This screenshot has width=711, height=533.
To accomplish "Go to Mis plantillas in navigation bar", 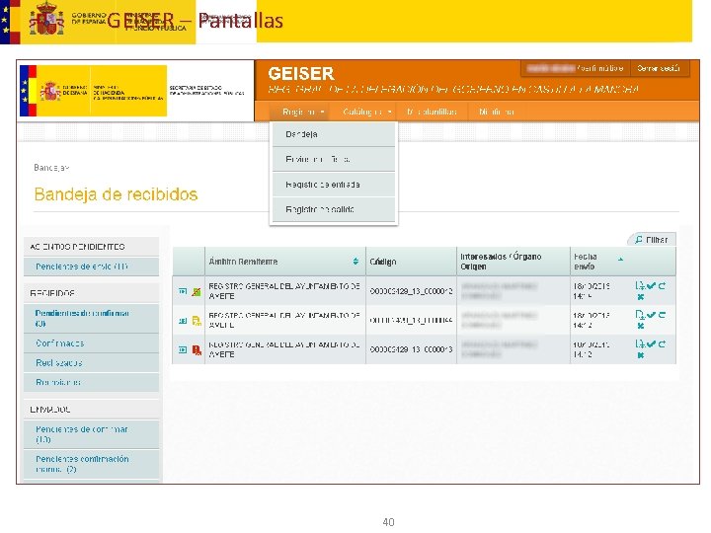I will (x=432, y=112).
